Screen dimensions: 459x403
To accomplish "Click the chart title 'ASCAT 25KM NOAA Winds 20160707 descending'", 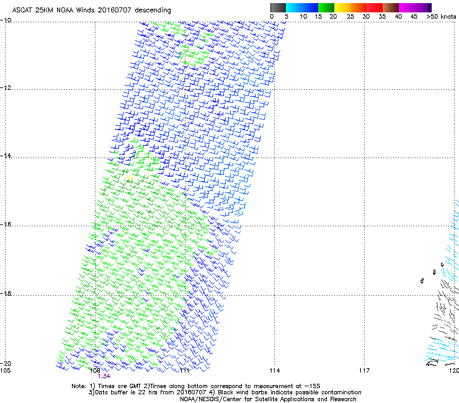I will click(x=91, y=11).
